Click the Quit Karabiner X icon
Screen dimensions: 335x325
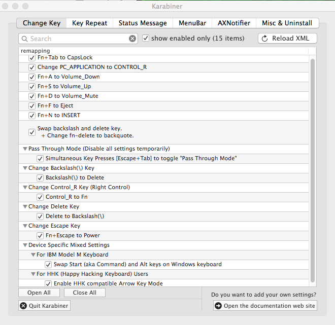[x=23, y=306]
